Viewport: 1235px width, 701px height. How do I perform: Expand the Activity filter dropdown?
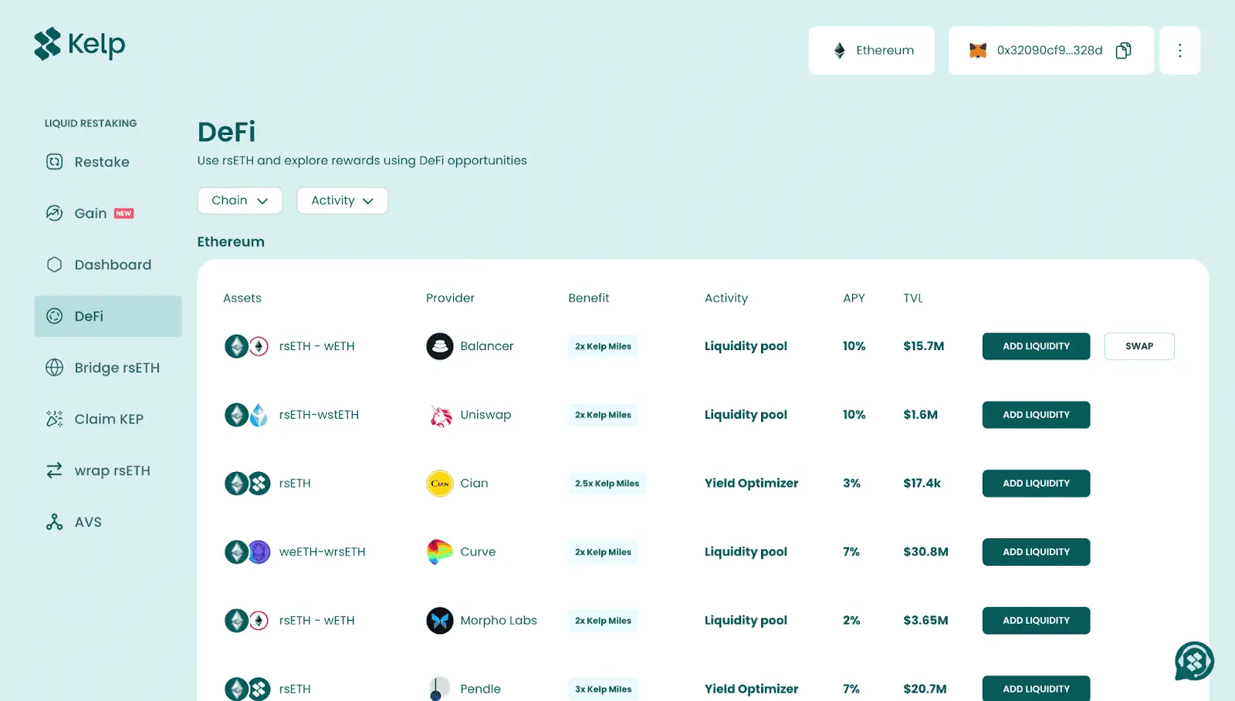(342, 201)
